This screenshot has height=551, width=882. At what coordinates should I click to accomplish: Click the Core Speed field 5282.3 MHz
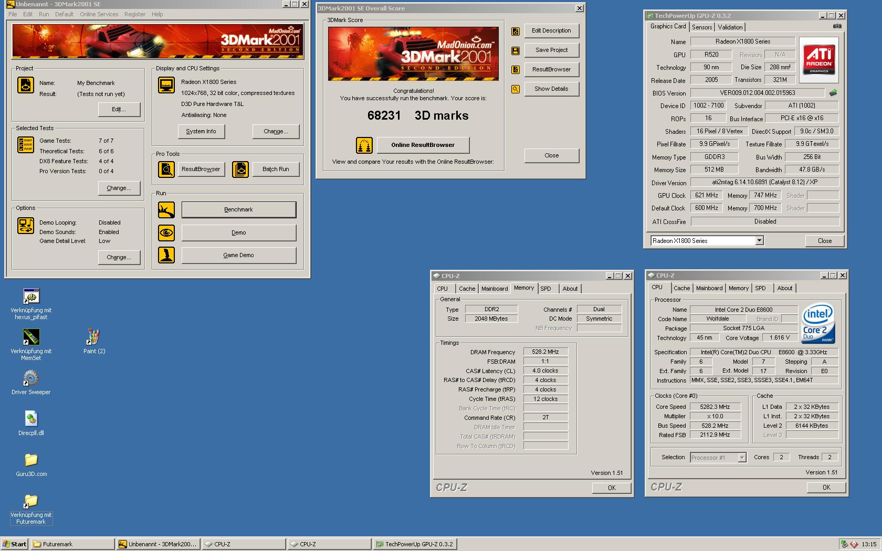pyautogui.click(x=715, y=407)
